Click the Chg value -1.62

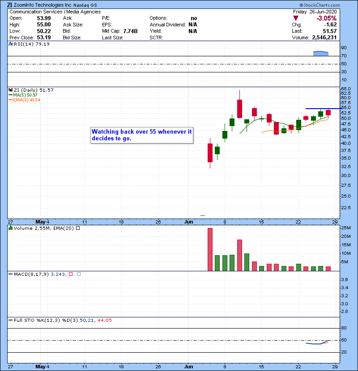click(x=330, y=25)
